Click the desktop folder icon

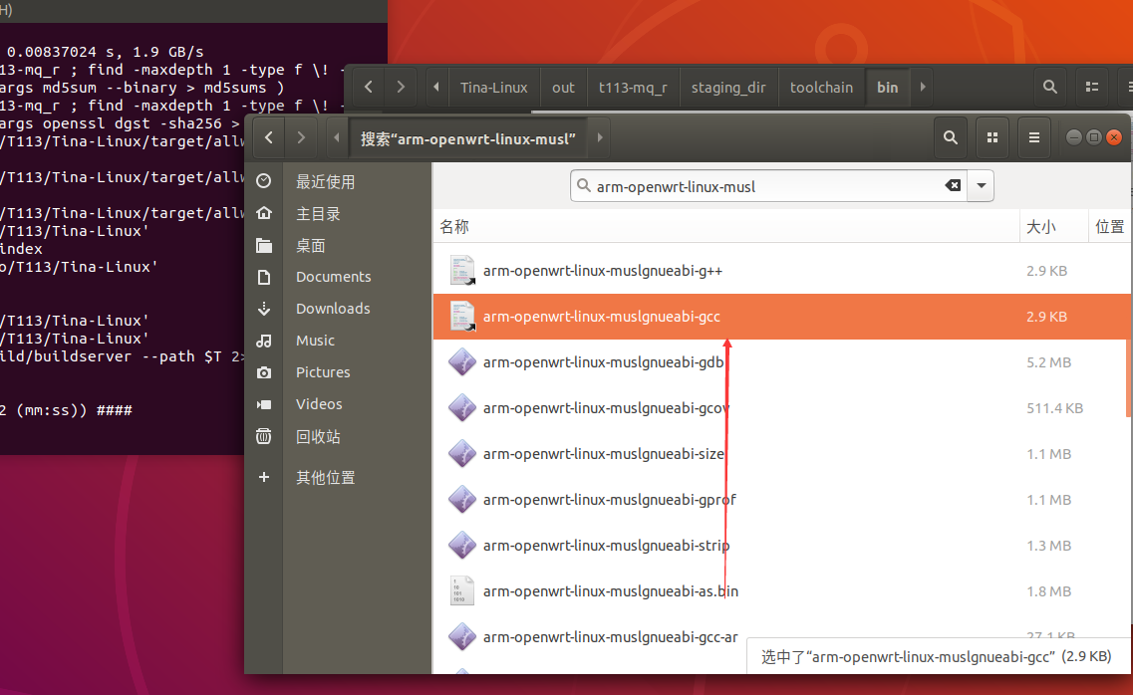(x=264, y=245)
